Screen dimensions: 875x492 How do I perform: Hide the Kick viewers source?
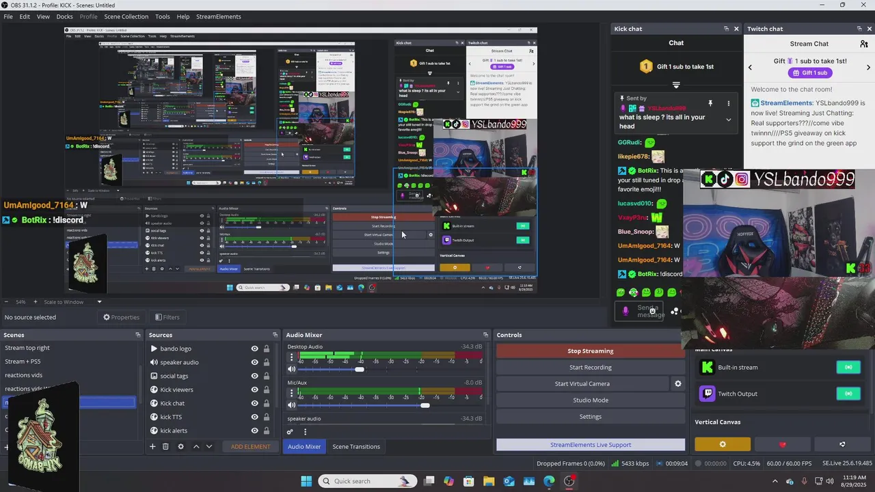click(254, 389)
